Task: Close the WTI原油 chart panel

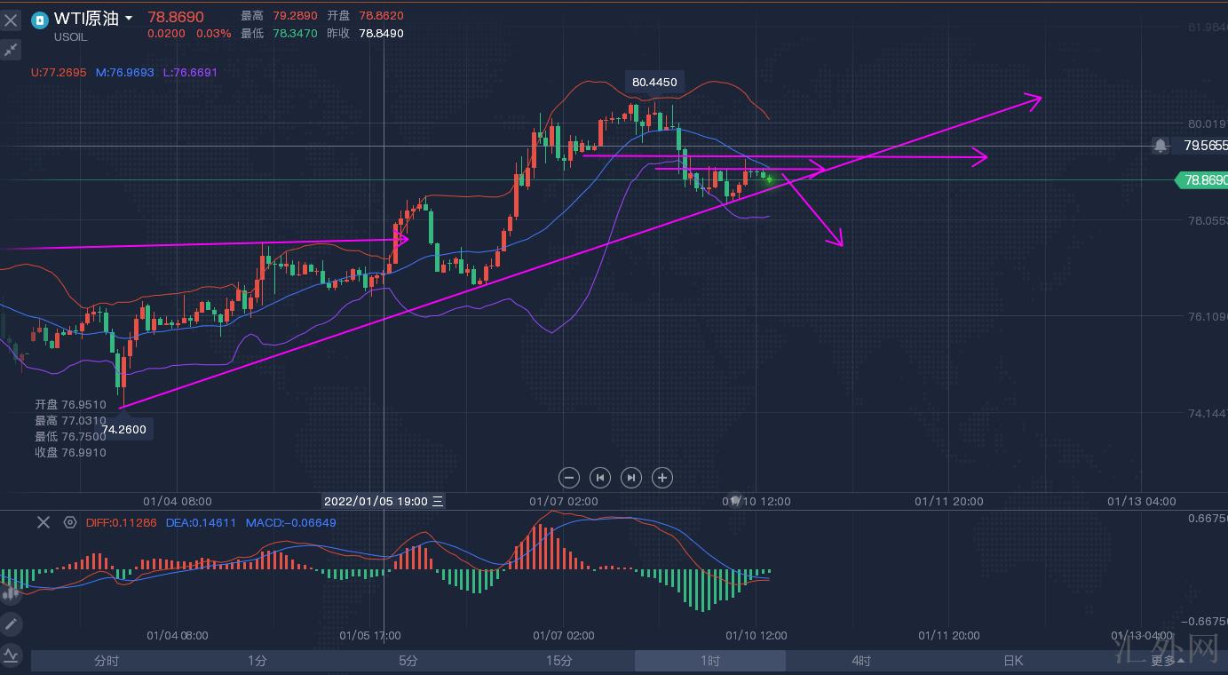Action: [11, 20]
